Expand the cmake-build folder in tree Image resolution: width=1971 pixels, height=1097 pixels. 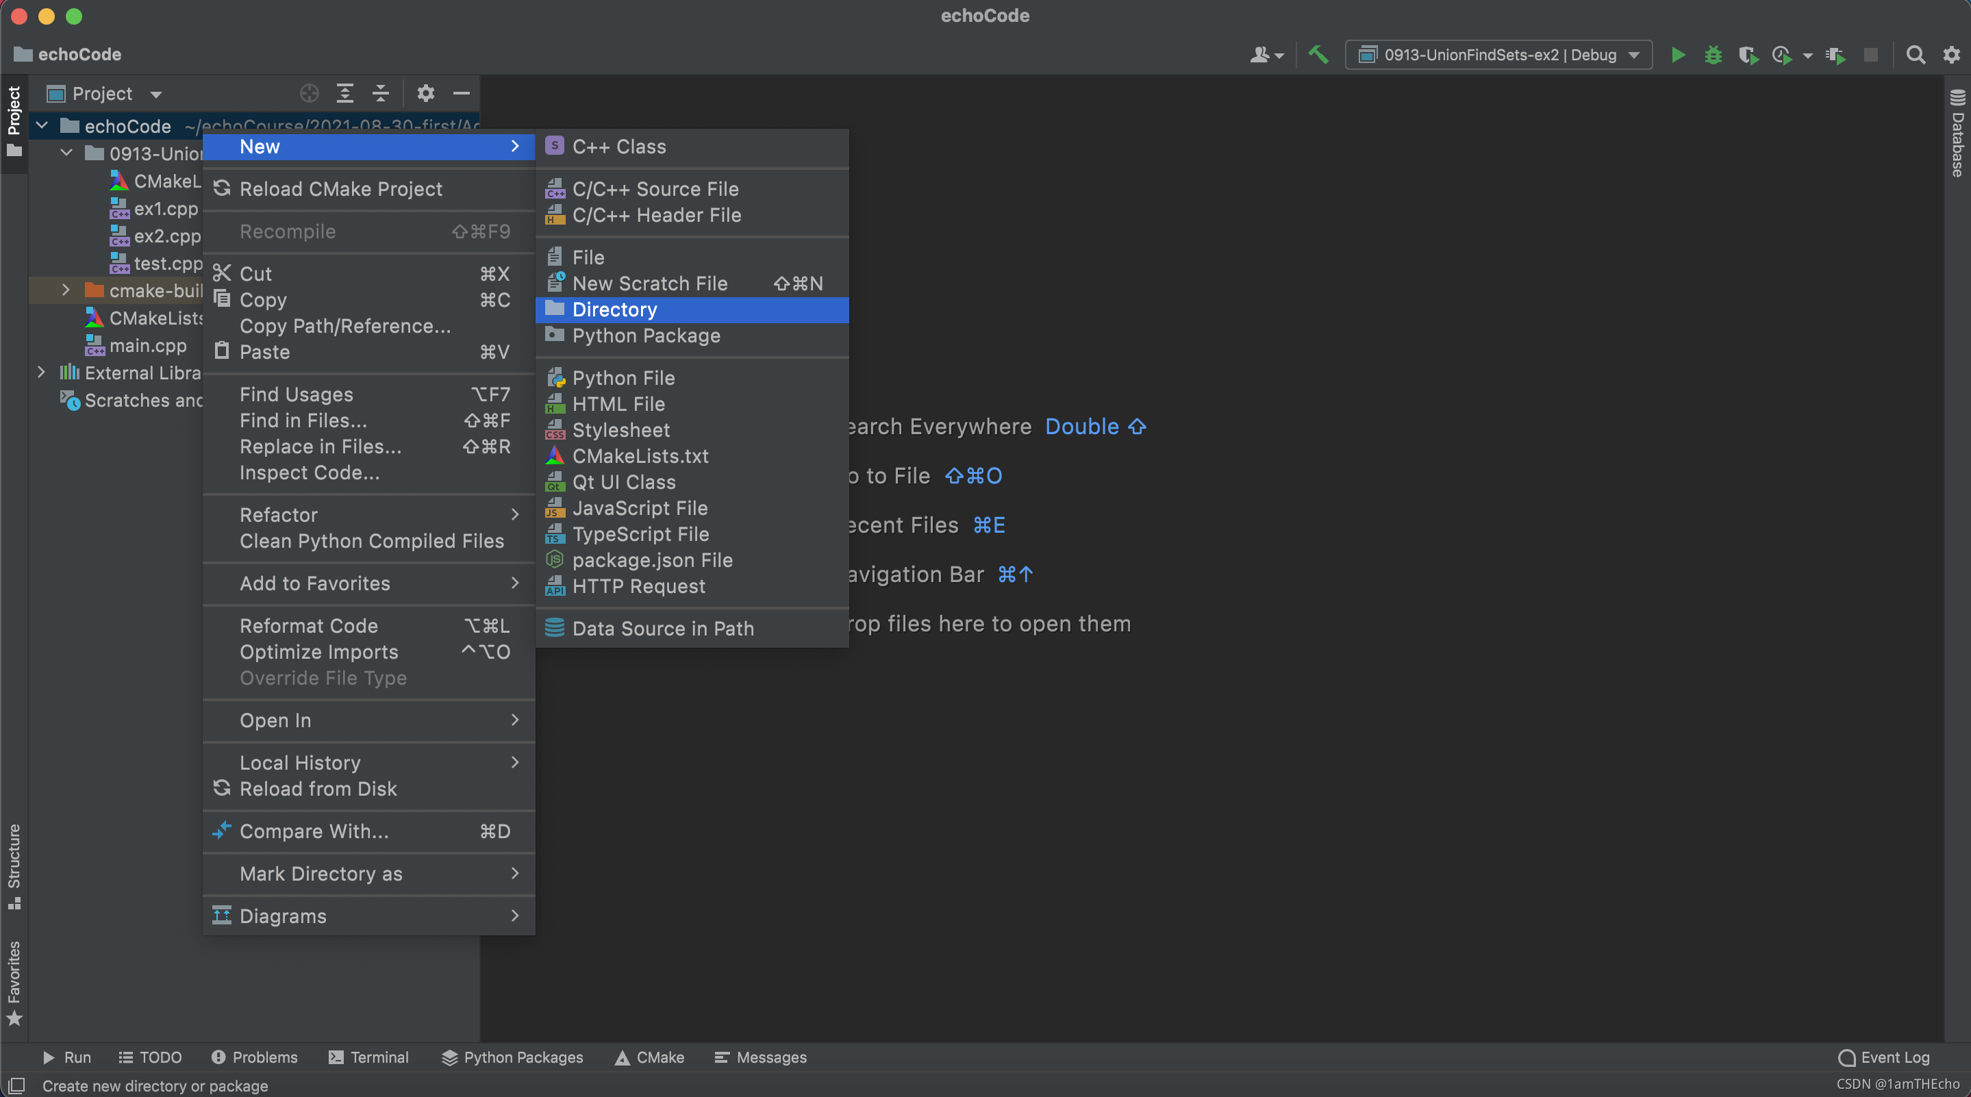[66, 290]
